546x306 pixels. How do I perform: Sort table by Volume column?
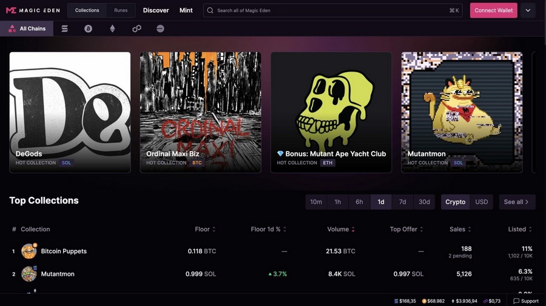341,229
